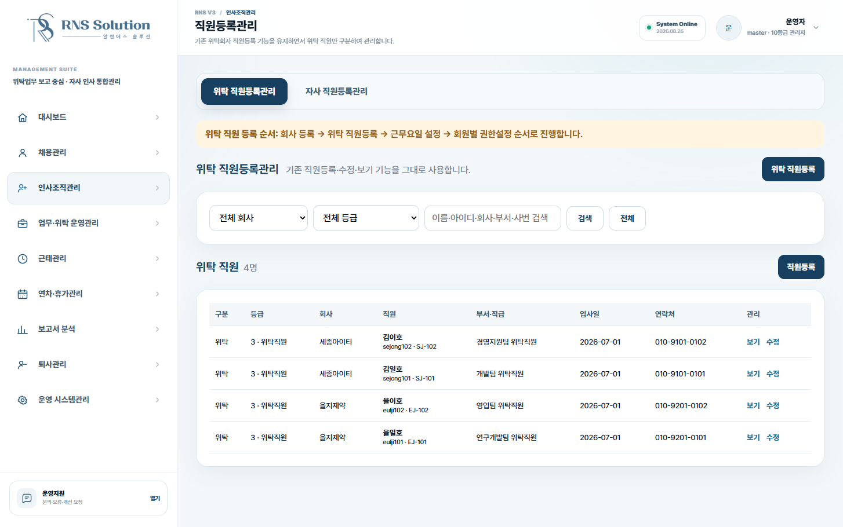
Task: Click the 직원등록 button above table
Action: [x=801, y=267]
